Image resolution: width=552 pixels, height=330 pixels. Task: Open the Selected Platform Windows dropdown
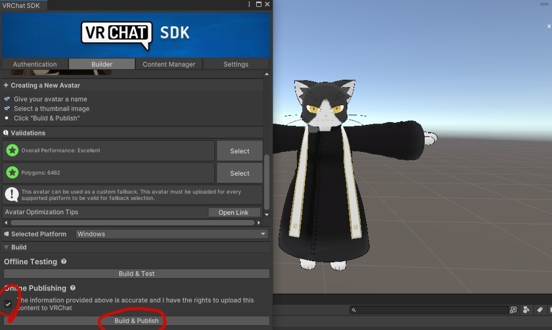[172, 234]
